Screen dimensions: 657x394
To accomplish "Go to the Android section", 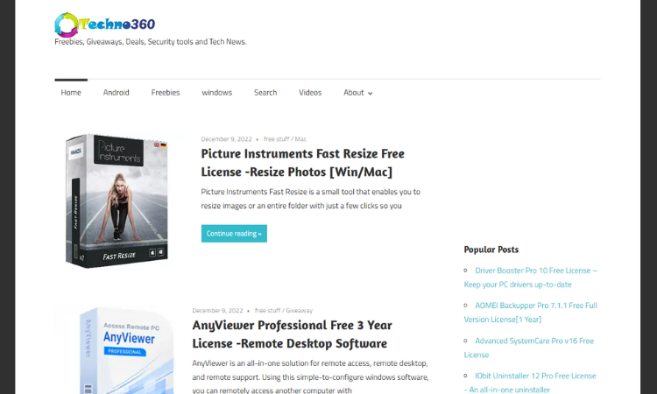I will click(116, 93).
